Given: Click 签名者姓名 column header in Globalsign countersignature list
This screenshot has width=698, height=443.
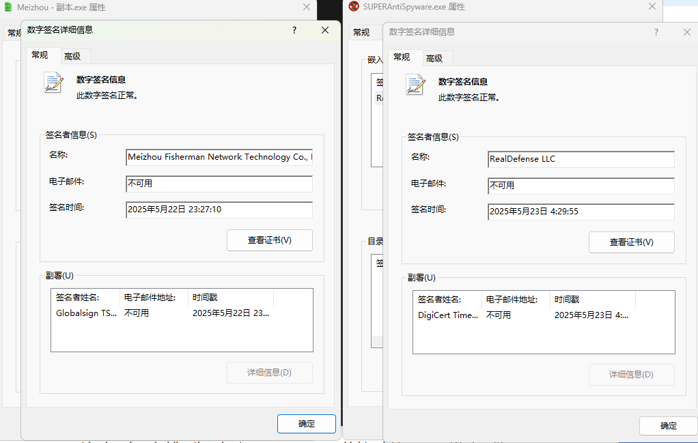Looking at the screenshot, I should 85,298.
